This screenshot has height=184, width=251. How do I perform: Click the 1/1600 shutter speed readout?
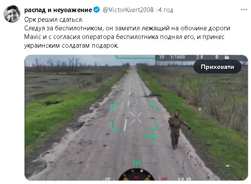pyautogui.click(x=177, y=57)
